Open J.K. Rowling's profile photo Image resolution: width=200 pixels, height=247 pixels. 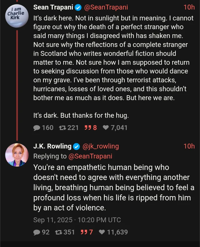tap(17, 155)
